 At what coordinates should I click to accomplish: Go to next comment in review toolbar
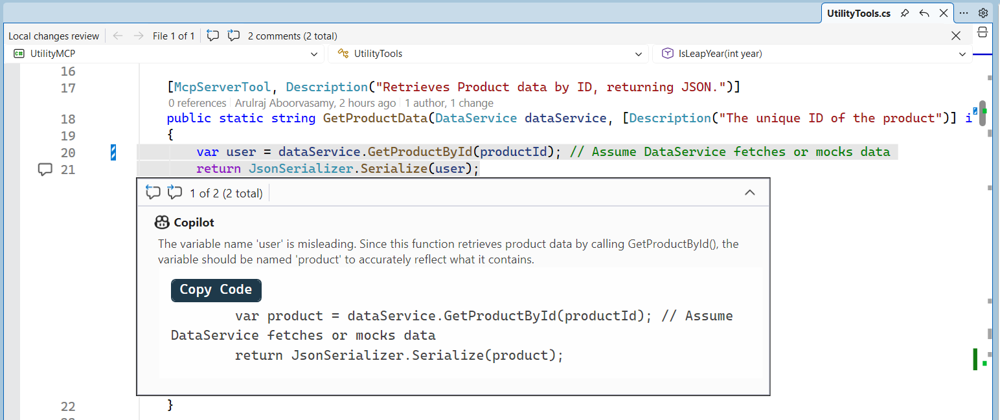tap(234, 36)
